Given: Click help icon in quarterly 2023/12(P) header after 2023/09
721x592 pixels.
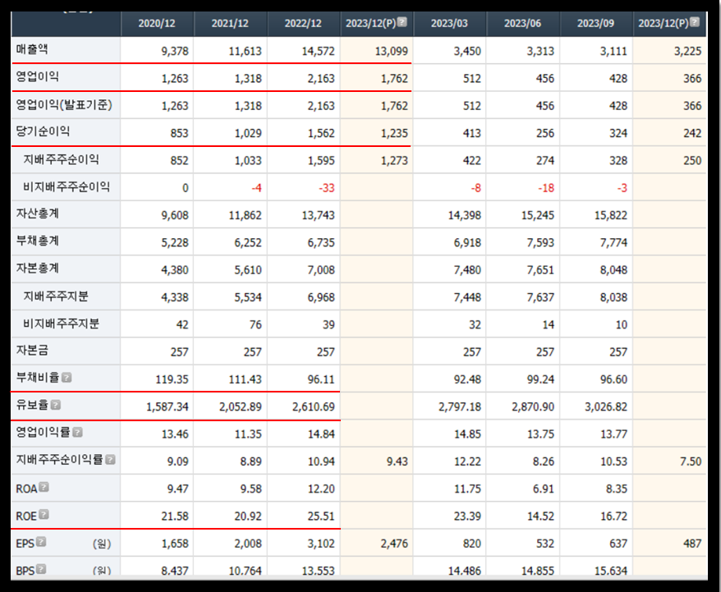Looking at the screenshot, I should (x=695, y=21).
